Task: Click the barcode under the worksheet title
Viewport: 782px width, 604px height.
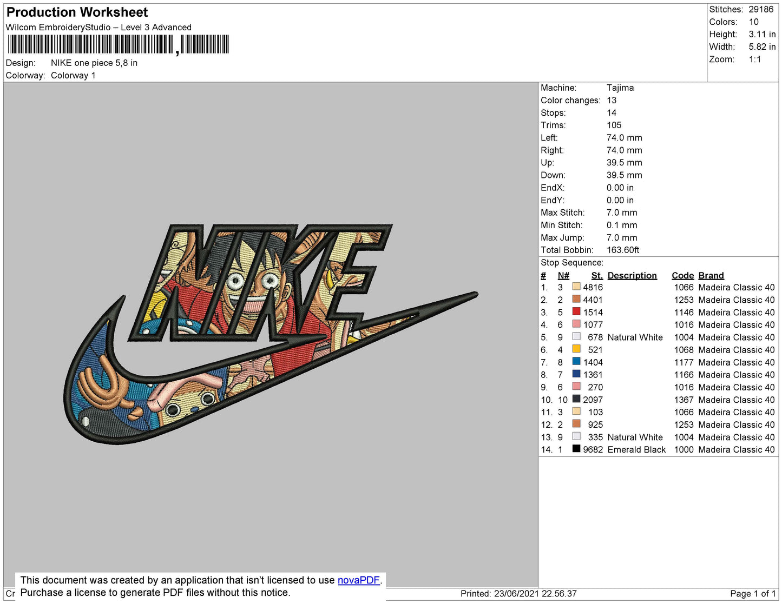Action: point(118,44)
